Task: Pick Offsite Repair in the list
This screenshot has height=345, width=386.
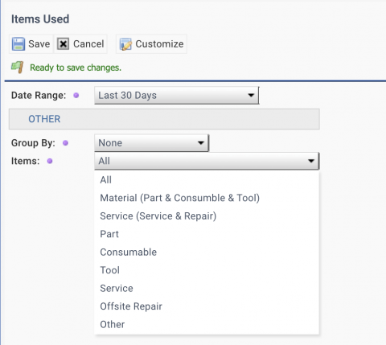Action: click(131, 306)
